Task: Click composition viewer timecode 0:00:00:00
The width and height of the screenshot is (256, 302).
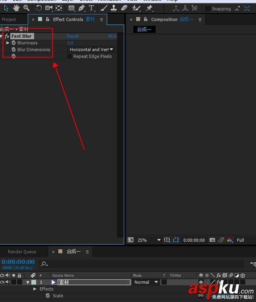Action: click(194, 240)
